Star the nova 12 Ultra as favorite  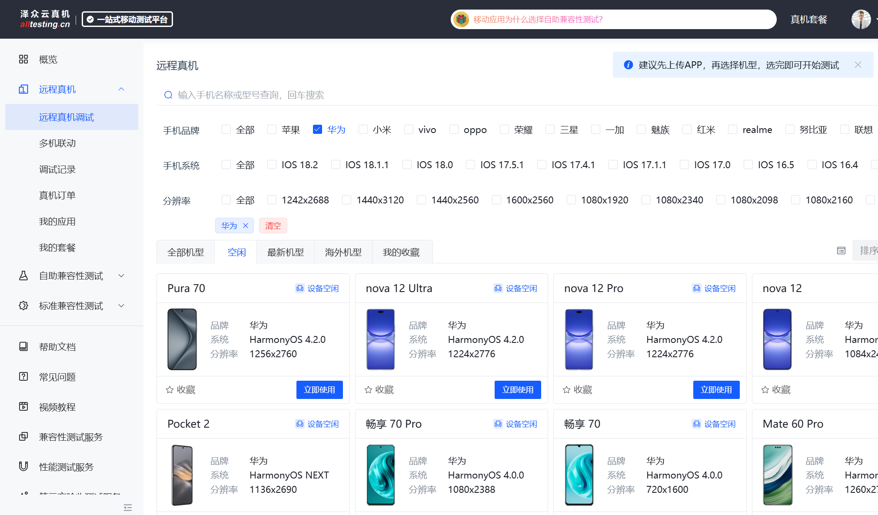(368, 390)
